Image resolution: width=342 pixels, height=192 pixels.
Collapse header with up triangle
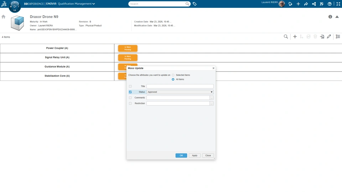(x=337, y=17)
